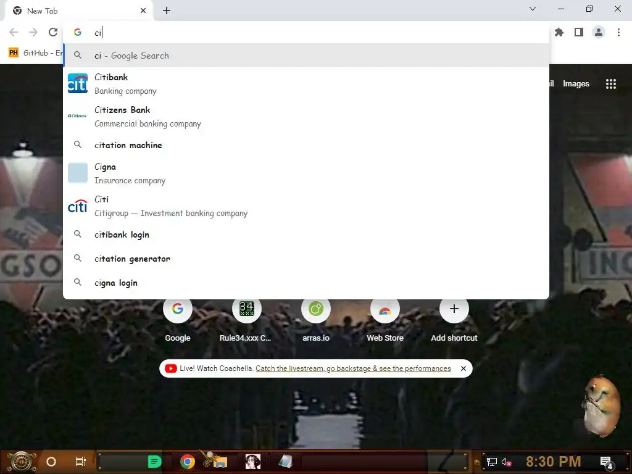
Task: Open the steampunk Start button
Action: pyautogui.click(x=21, y=462)
